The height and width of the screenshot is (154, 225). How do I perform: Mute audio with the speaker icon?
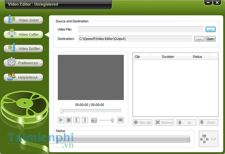pyautogui.click(x=94, y=120)
